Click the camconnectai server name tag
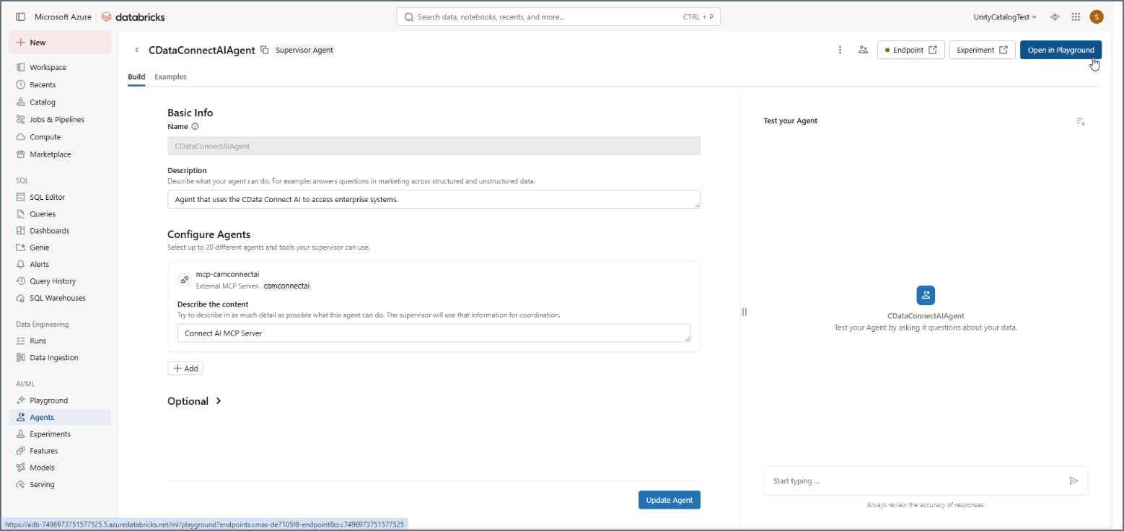Screen dimensions: 1124x531 point(286,286)
